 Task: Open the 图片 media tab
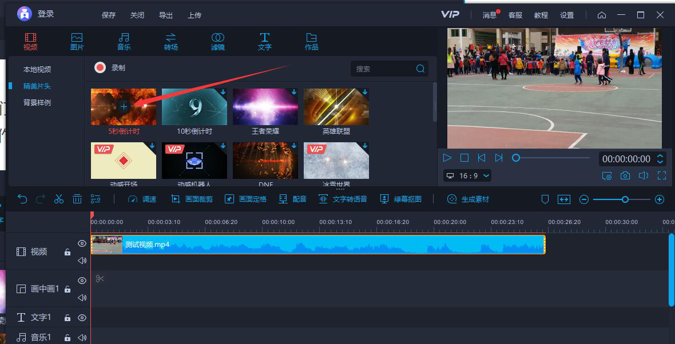[x=77, y=42]
